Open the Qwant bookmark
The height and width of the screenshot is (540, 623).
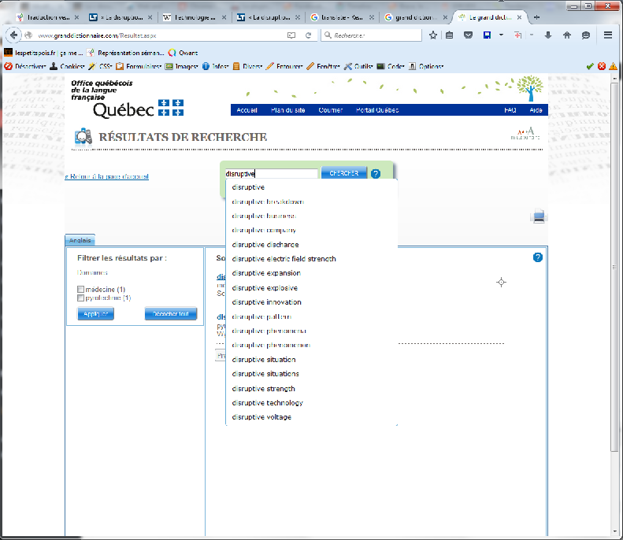[184, 53]
